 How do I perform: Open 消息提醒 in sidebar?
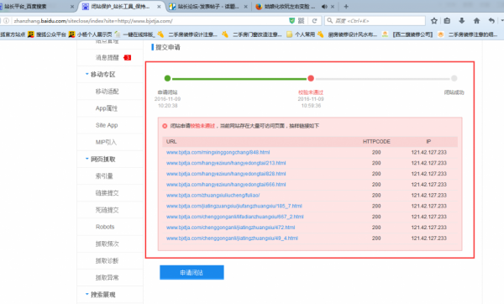[x=107, y=57]
